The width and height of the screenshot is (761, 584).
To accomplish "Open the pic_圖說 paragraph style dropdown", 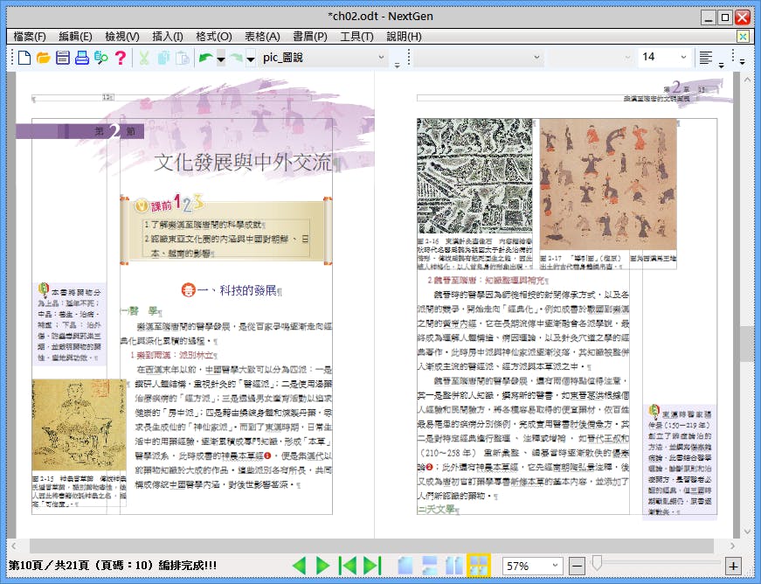I will point(379,58).
